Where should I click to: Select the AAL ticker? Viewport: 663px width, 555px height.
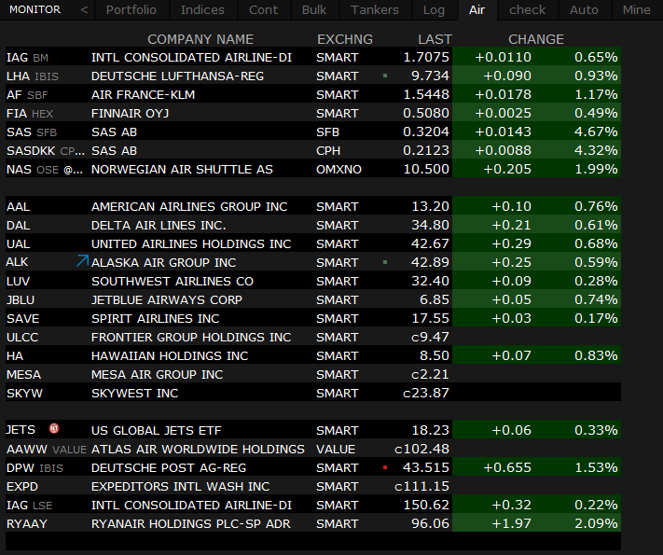[18, 206]
